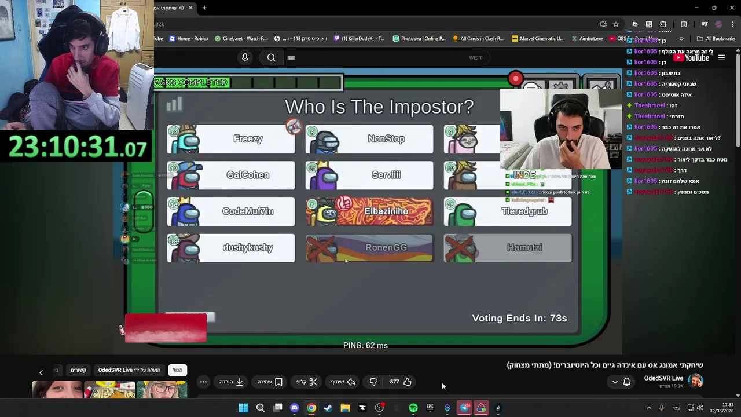Open the Photopea bookmark

[419, 39]
